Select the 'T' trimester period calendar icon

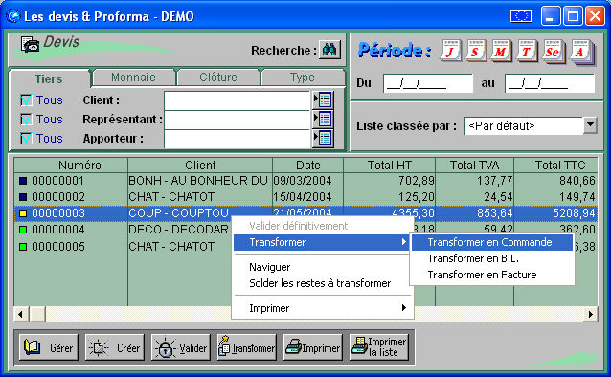[527, 51]
